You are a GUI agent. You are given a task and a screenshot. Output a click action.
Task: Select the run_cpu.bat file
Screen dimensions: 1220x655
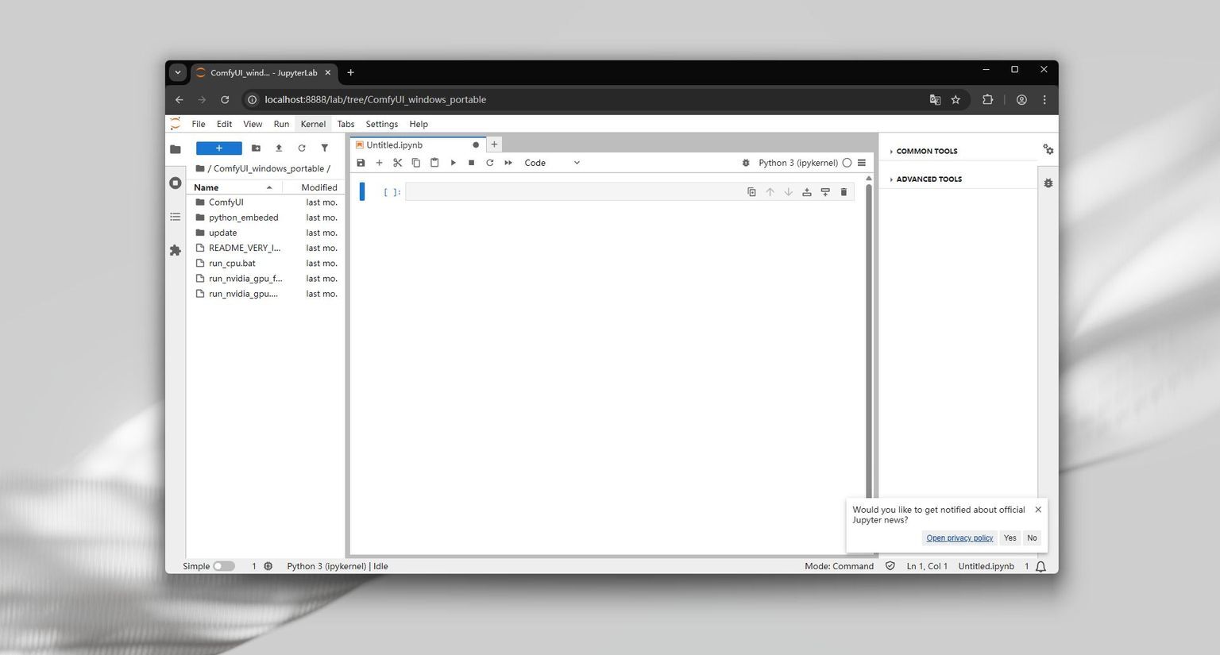pyautogui.click(x=266, y=264)
